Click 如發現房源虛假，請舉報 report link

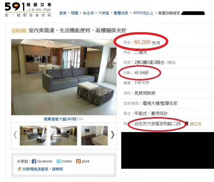pyautogui.click(x=43, y=169)
